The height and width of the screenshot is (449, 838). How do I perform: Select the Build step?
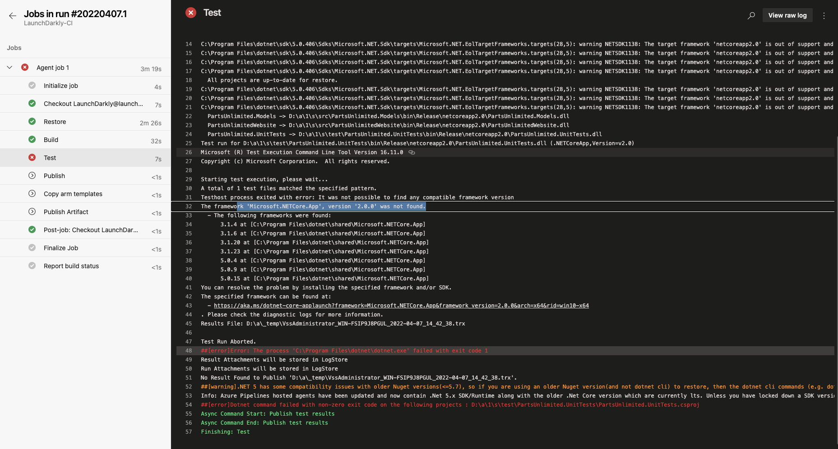tap(85, 140)
